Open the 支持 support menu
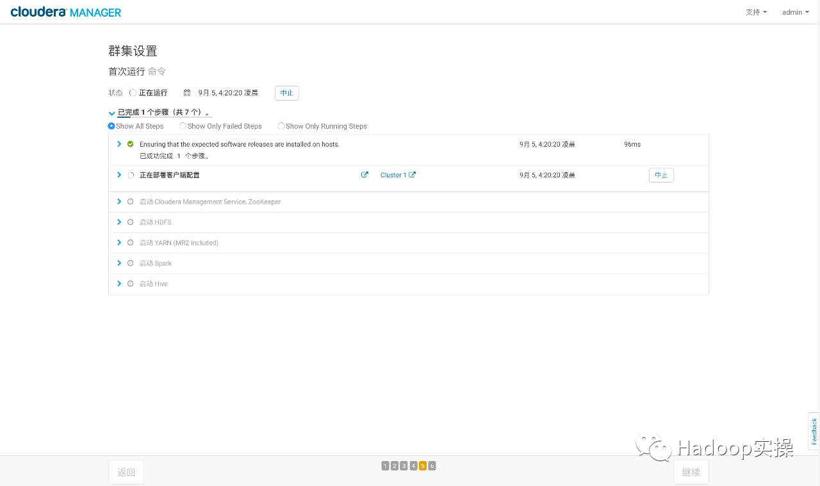820x486 pixels. pos(756,12)
